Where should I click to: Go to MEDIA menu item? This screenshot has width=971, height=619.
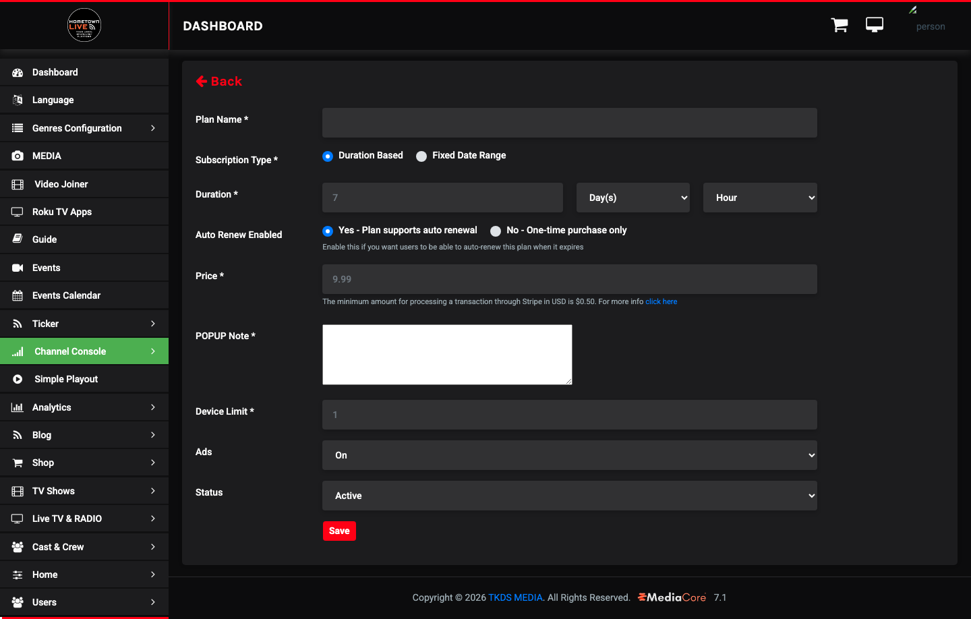point(84,156)
